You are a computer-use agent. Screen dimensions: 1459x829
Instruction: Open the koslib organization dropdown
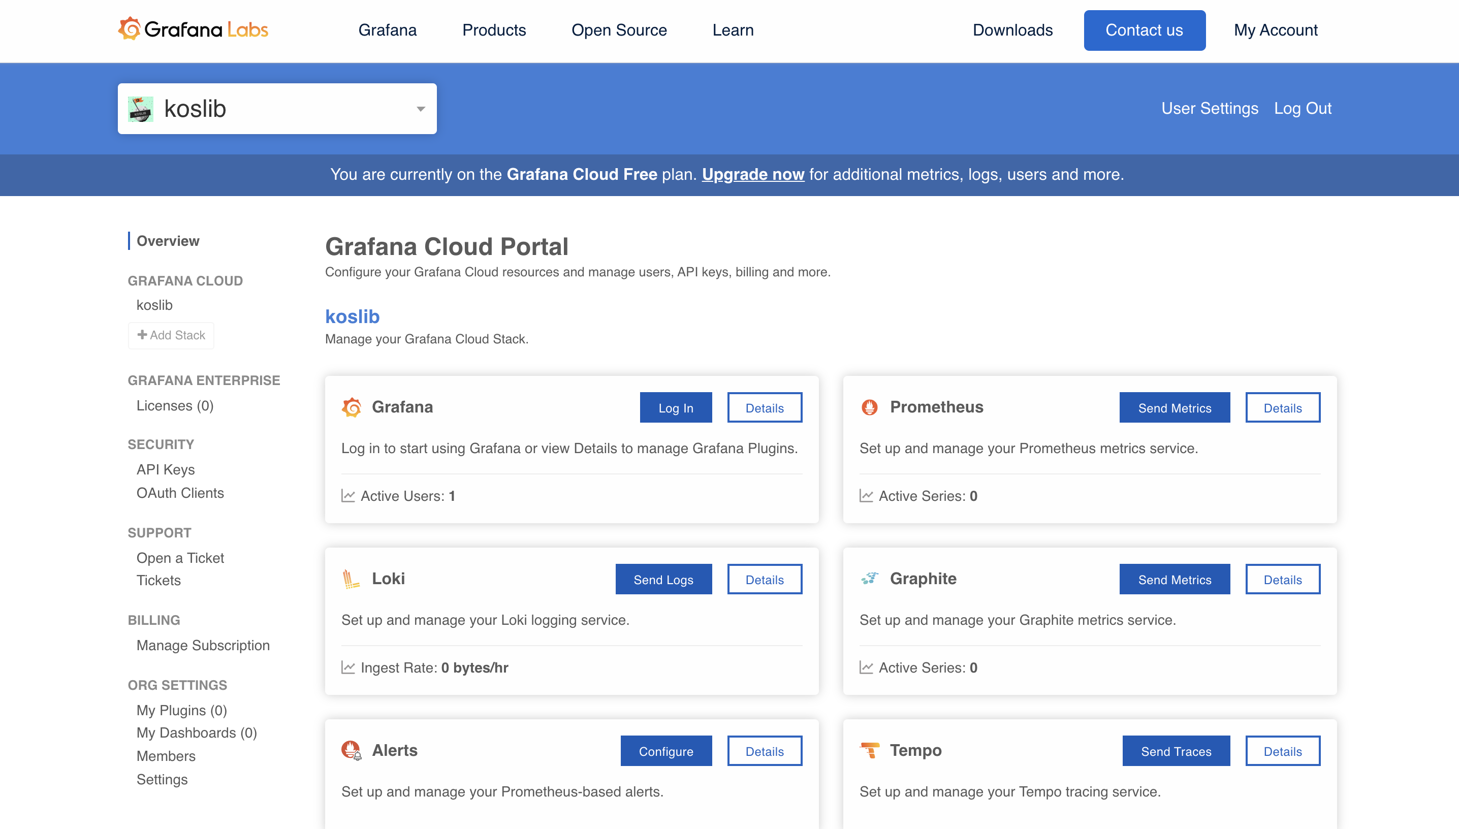coord(420,109)
